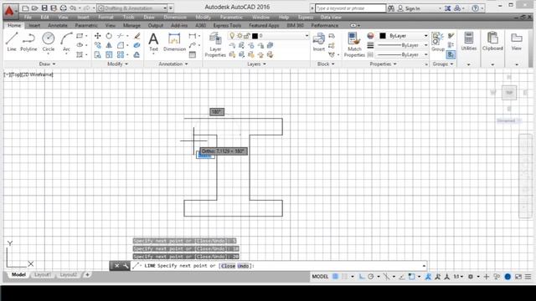This screenshot has width=536, height=301.
Task: Open the layer selection dropdown
Action: [268, 35]
